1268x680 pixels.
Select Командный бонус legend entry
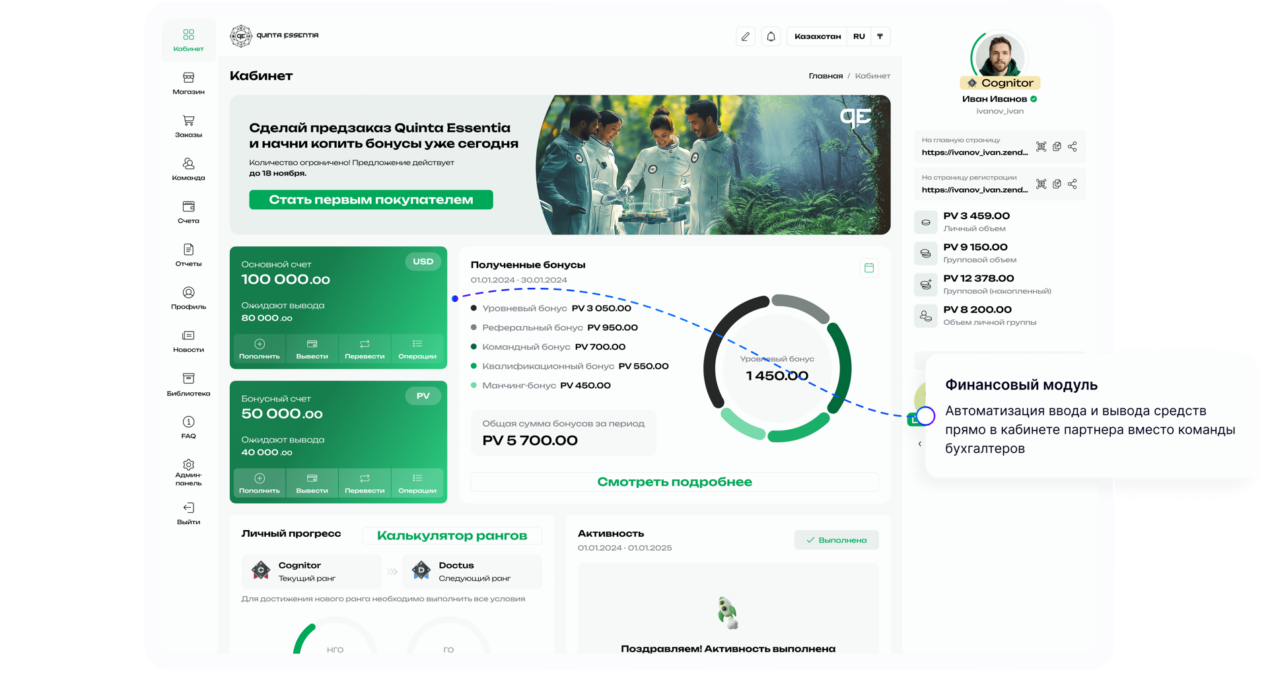(x=548, y=347)
